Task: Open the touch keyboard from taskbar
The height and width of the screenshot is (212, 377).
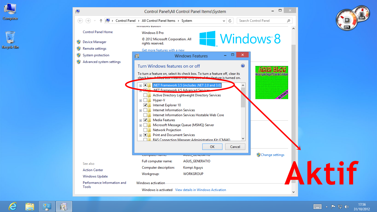Action: [317, 206]
